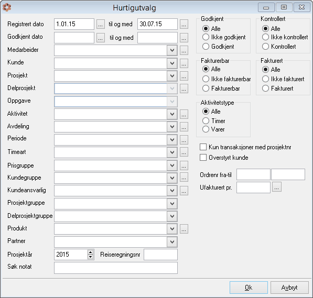
Task: Click the browse button next to Produkt
Action: 184,229
